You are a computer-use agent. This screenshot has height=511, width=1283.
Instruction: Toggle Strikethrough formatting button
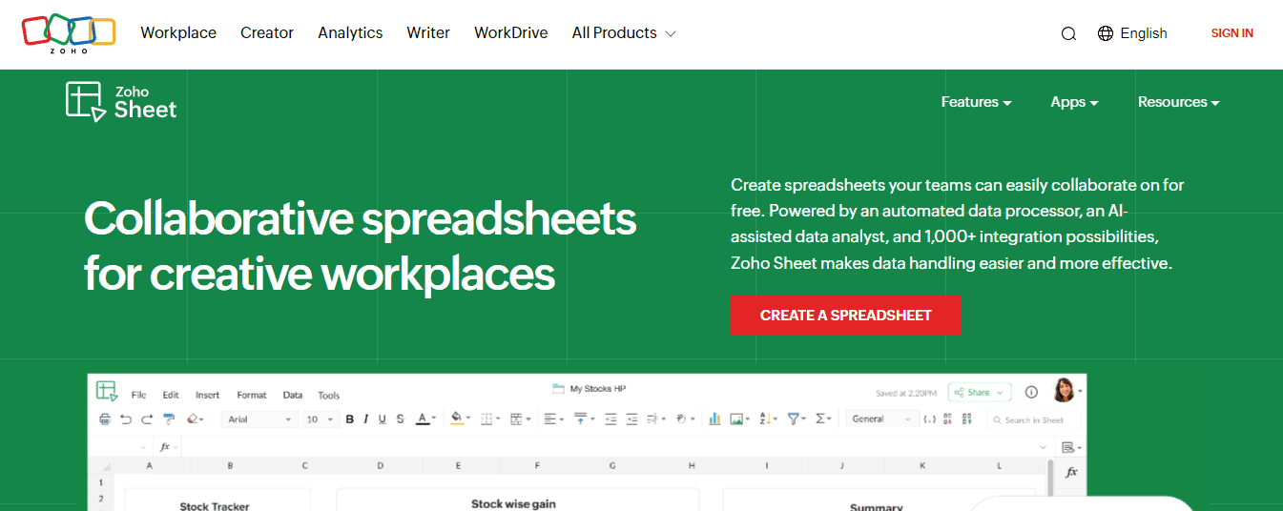click(x=400, y=419)
